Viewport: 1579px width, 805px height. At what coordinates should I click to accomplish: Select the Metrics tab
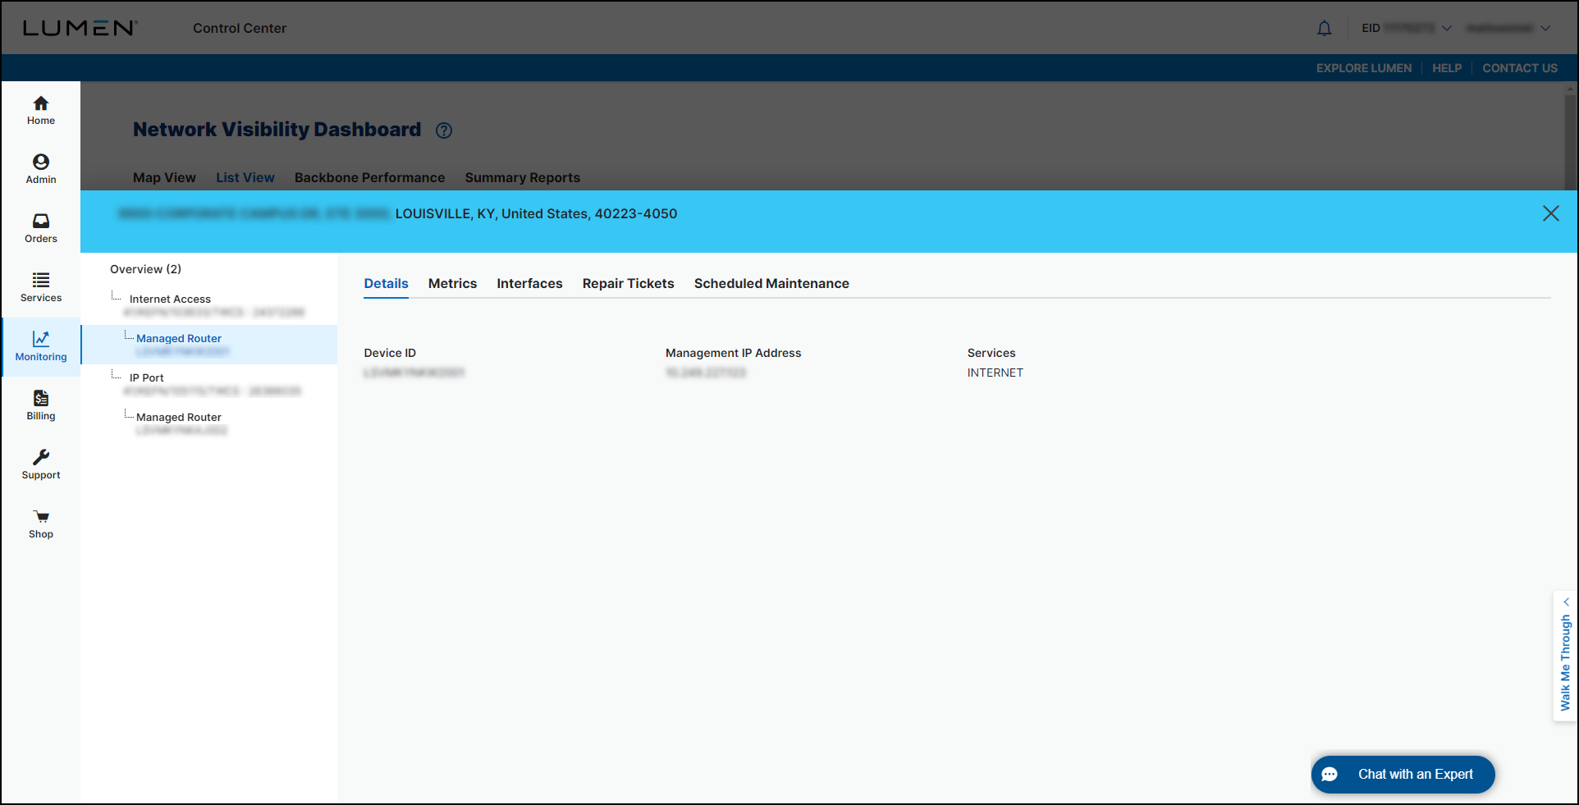point(452,283)
